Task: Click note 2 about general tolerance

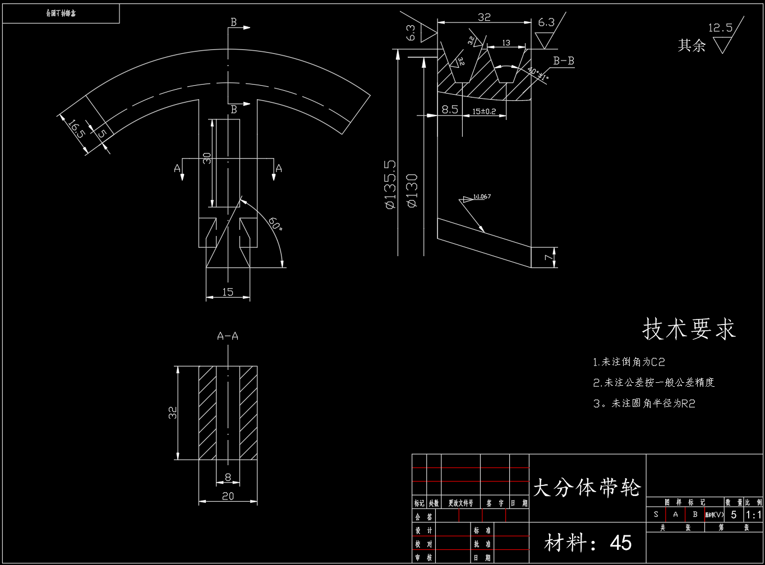Action: click(x=654, y=383)
